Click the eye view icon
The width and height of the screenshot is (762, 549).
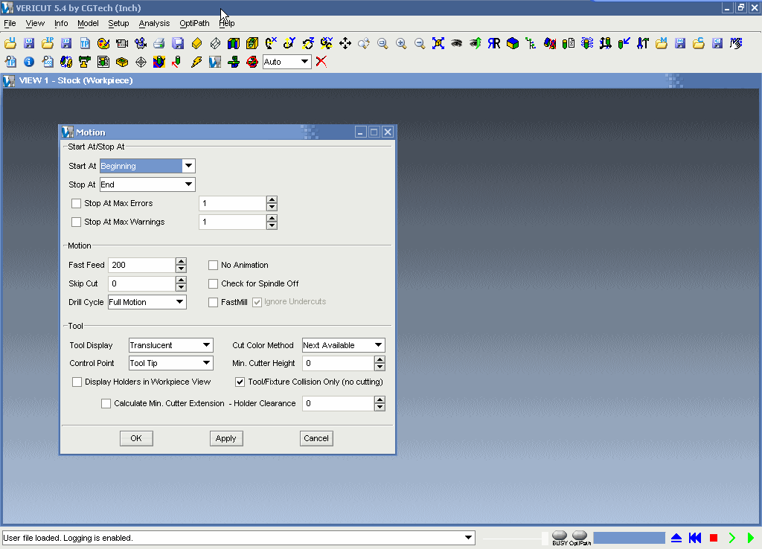(x=456, y=43)
